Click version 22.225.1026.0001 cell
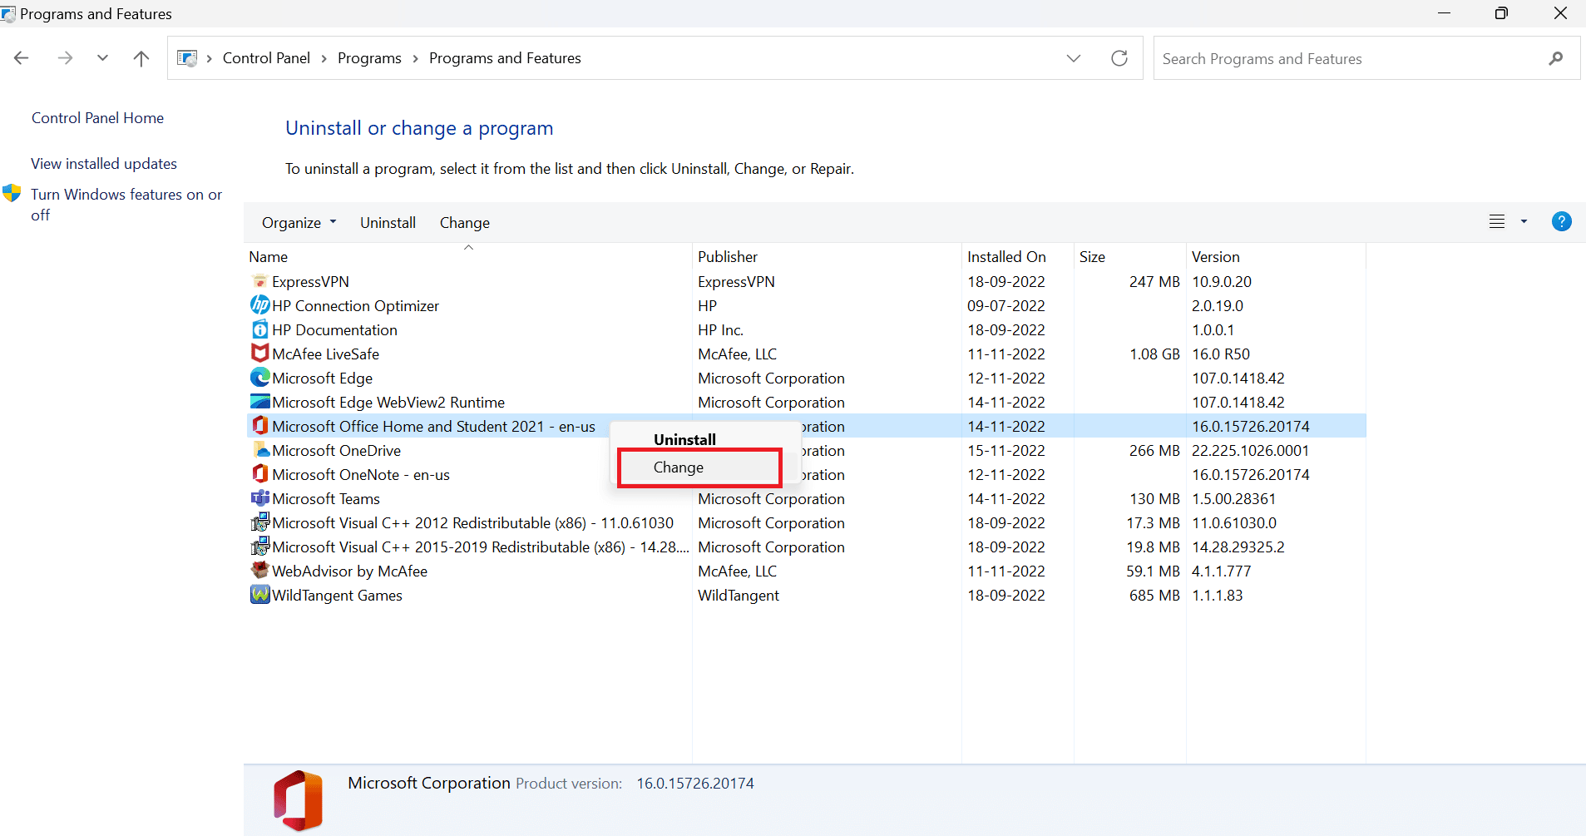Image resolution: width=1586 pixels, height=836 pixels. tap(1250, 451)
